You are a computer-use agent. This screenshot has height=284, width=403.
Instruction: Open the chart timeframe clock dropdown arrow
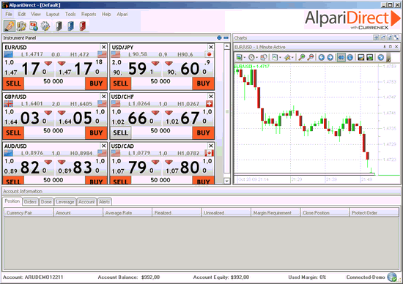click(x=257, y=58)
